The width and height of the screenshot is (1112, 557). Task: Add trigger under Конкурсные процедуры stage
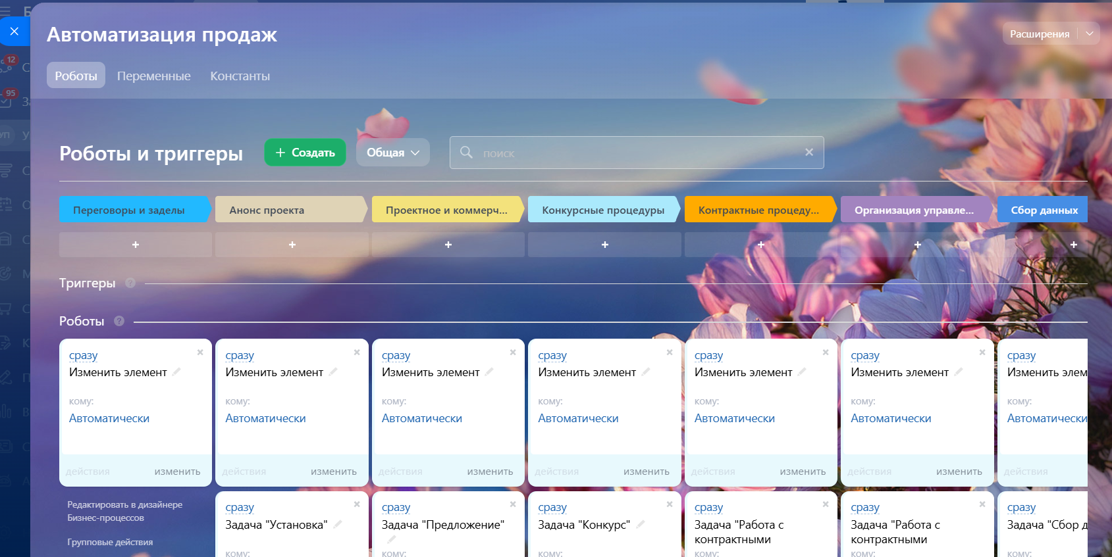[x=604, y=245]
